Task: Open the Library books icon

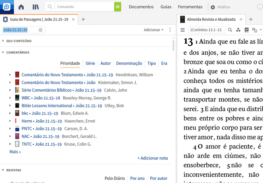Action: point(36,7)
